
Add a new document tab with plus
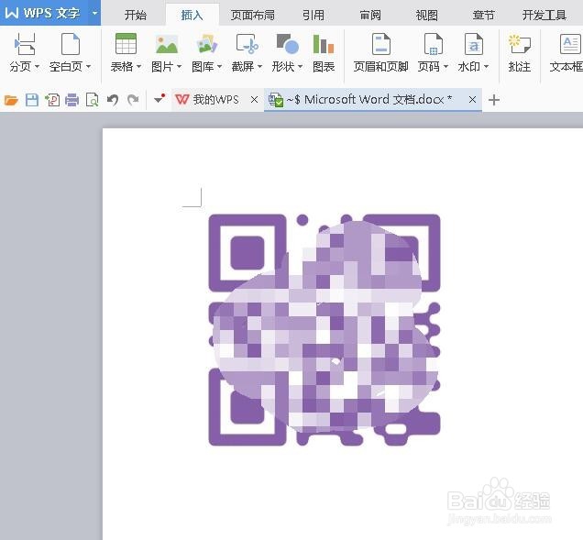coord(494,100)
